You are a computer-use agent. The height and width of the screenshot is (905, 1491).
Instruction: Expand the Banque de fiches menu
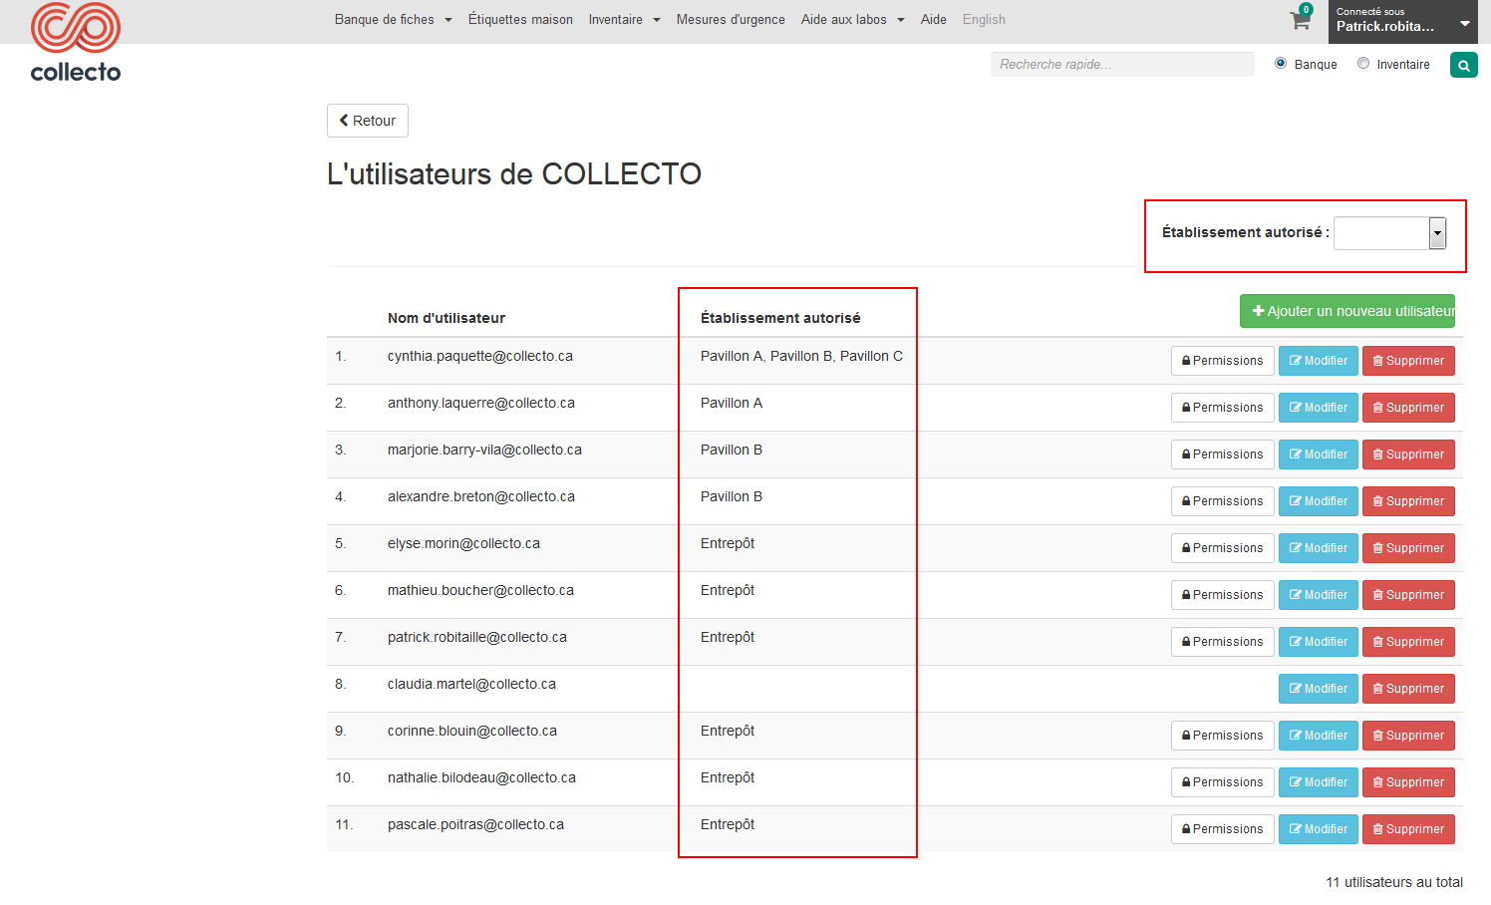[x=394, y=20]
